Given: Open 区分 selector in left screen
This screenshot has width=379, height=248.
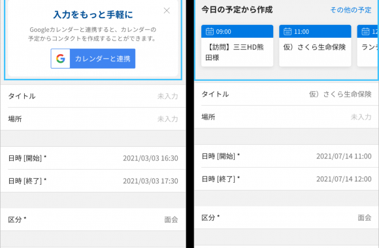Looking at the screenshot, I should coord(93,219).
